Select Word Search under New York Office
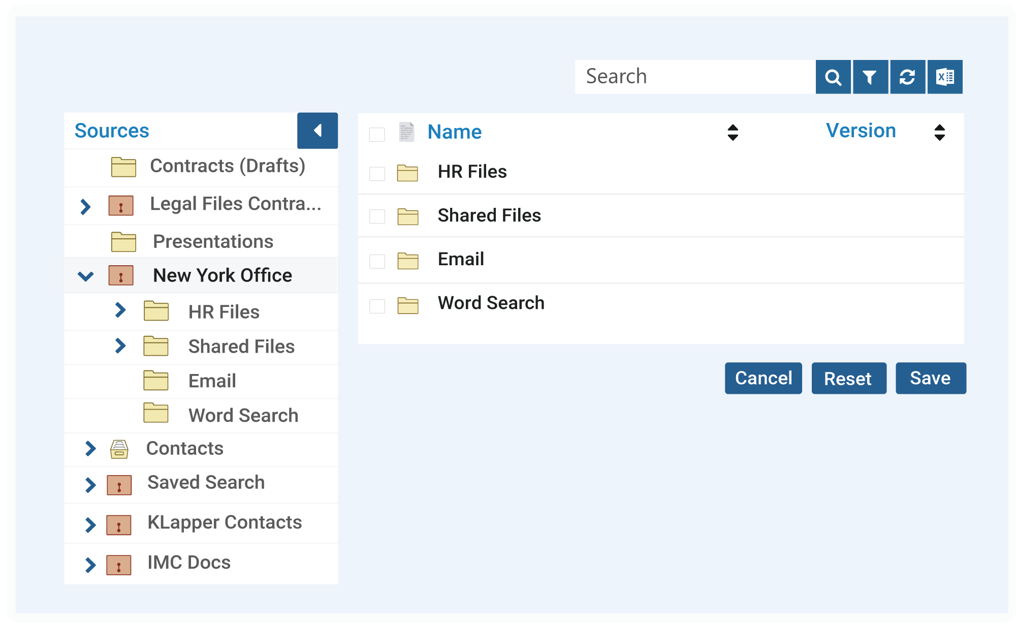The height and width of the screenshot is (624, 1016). click(x=243, y=415)
